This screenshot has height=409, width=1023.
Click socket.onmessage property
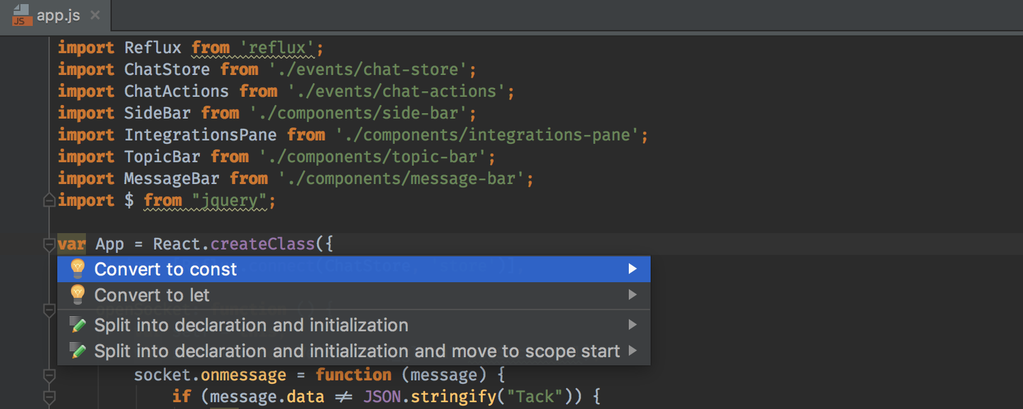210,375
